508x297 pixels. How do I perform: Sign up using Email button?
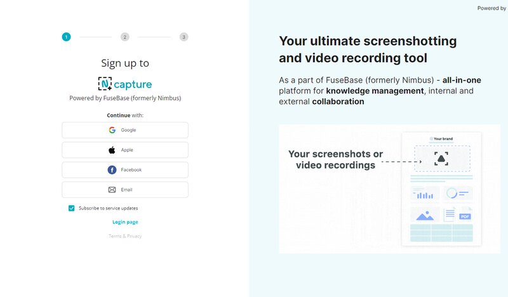(x=125, y=190)
